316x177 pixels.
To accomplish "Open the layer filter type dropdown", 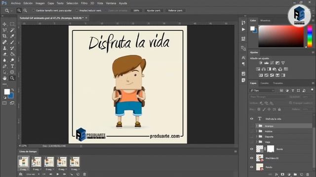I will [x=262, y=90].
